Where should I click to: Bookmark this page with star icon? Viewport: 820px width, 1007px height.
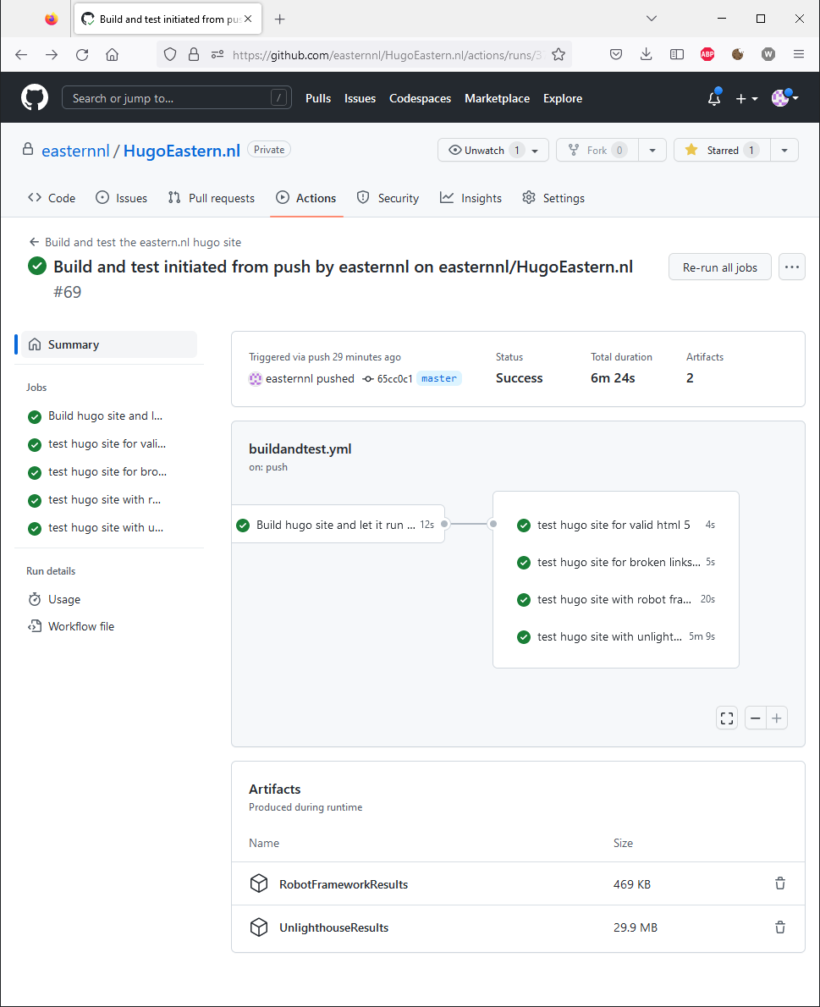pos(559,54)
